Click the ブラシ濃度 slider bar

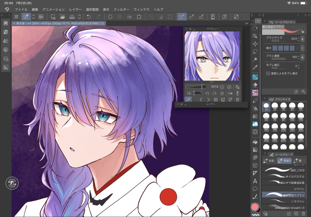[278, 59]
